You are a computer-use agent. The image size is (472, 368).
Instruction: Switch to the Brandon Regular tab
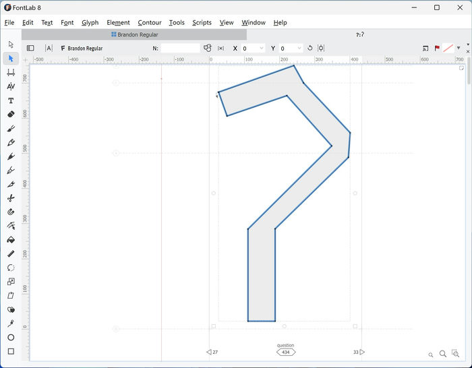pos(134,34)
